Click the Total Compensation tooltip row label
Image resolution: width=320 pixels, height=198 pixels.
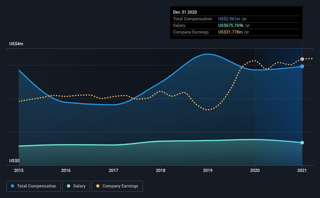pos(193,19)
